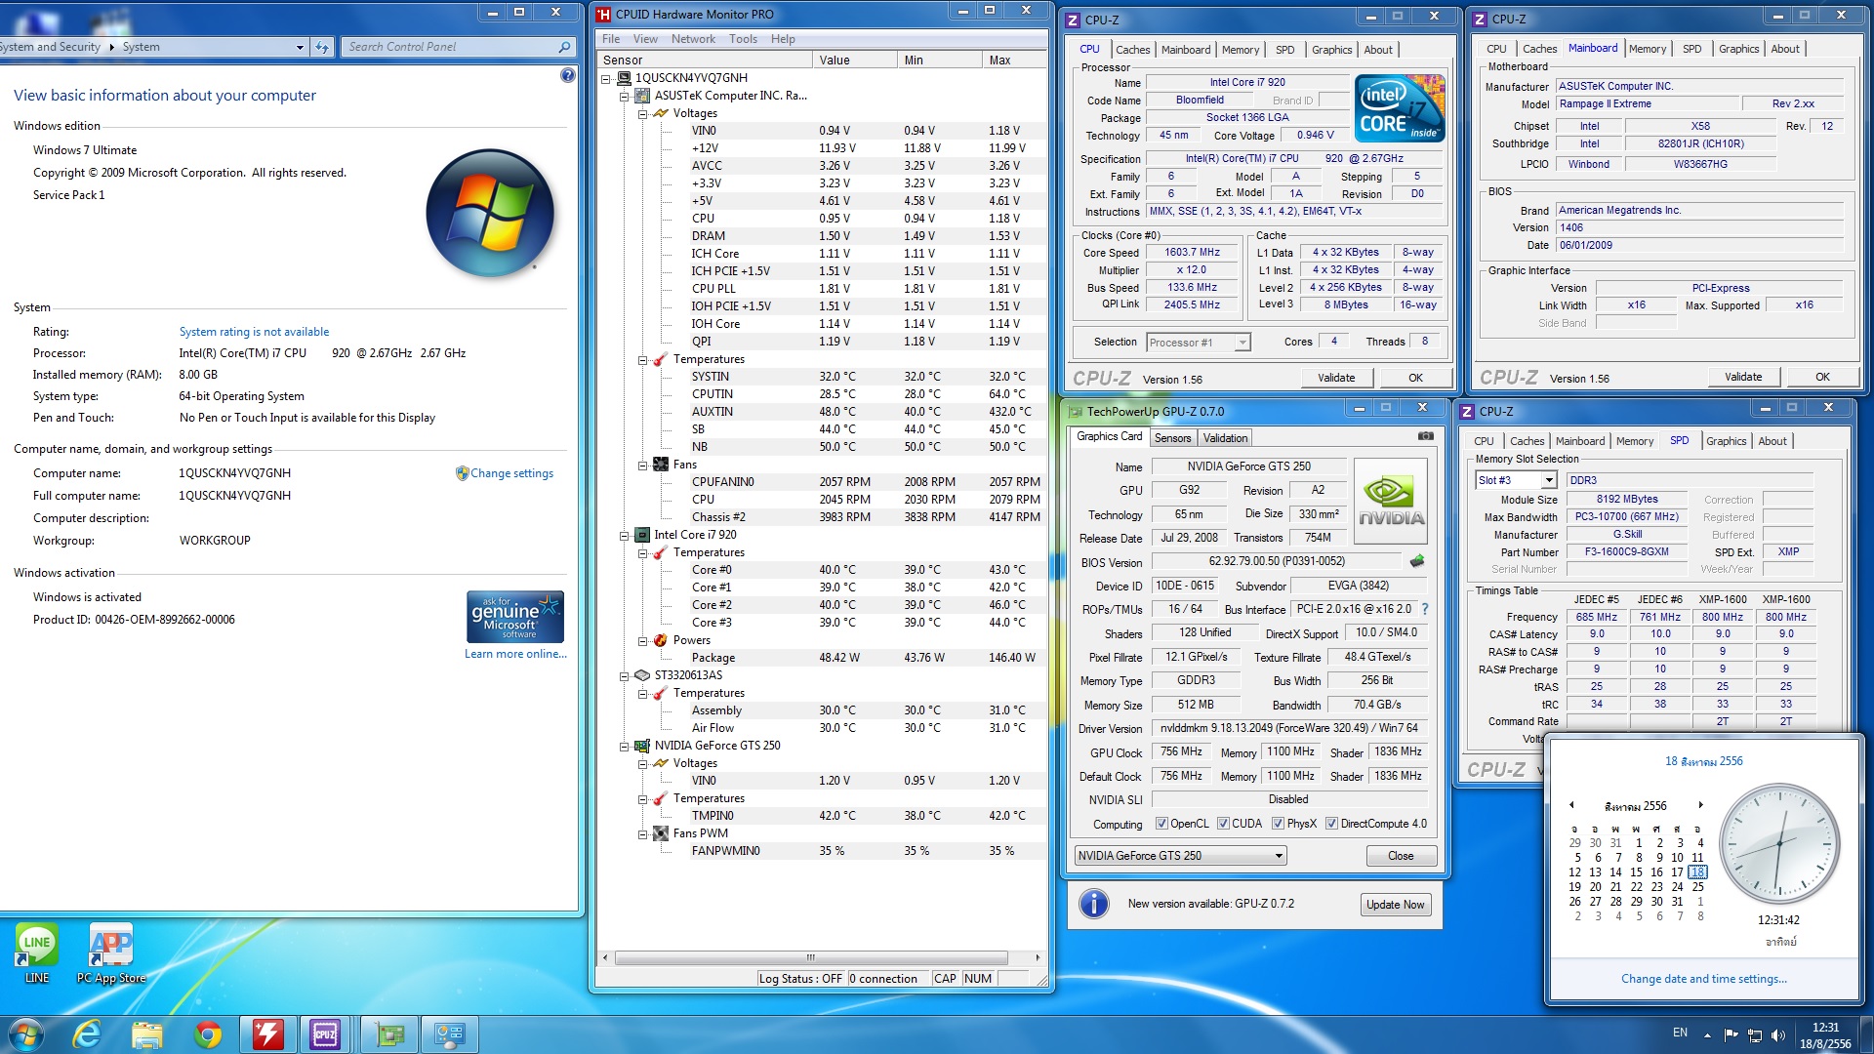Click the GPU-Z BIOS save icon
1874x1054 pixels.
[1417, 561]
